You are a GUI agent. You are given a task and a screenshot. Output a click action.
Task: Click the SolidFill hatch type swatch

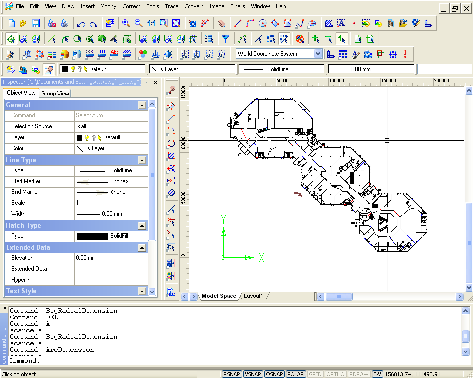[92, 236]
